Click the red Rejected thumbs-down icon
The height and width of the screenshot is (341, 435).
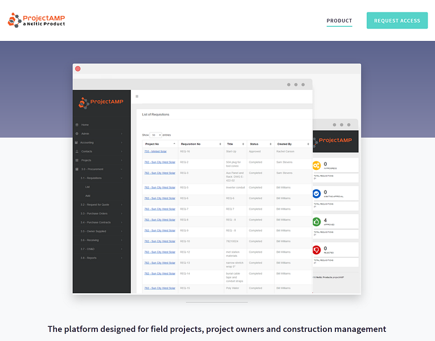(x=317, y=250)
